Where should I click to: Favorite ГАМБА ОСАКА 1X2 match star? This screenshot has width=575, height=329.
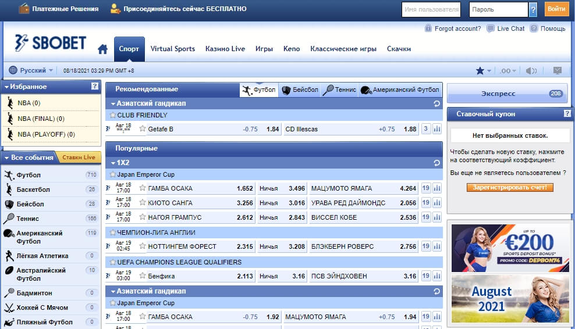tap(143, 188)
